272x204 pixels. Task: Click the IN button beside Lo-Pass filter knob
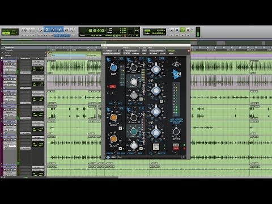[120, 128]
